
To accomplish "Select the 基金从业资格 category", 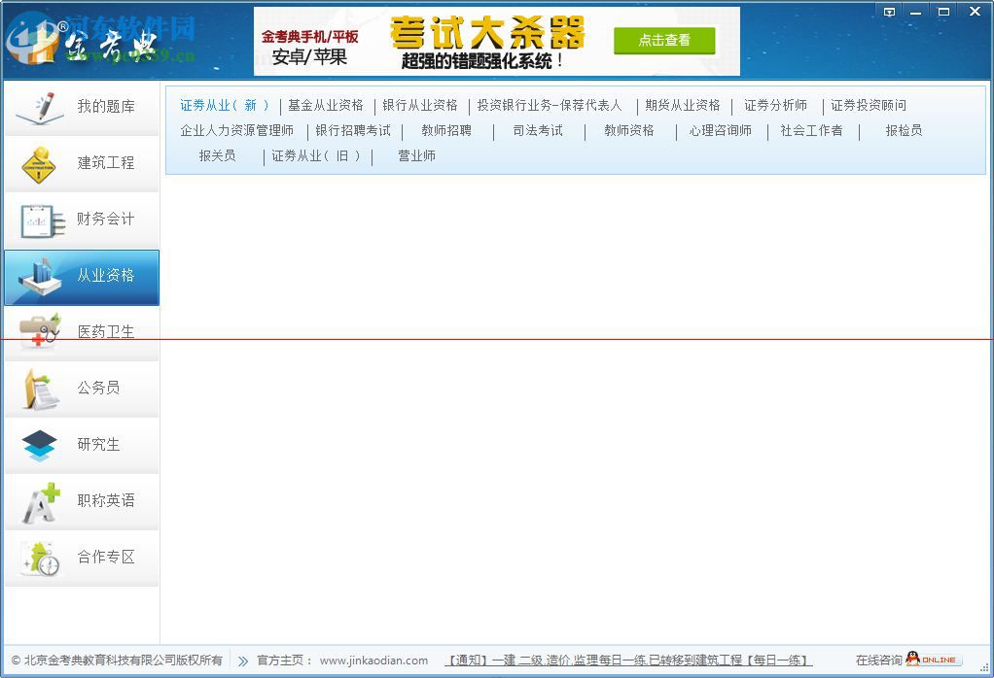I will click(330, 105).
